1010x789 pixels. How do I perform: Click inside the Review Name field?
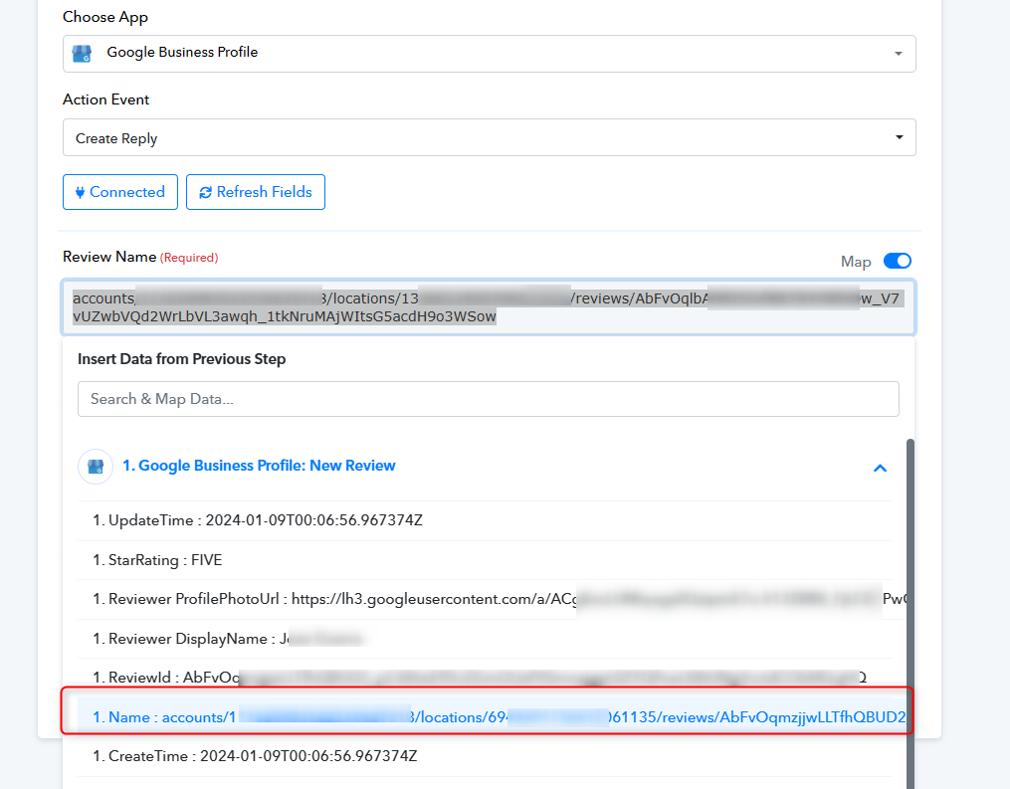[x=489, y=307]
